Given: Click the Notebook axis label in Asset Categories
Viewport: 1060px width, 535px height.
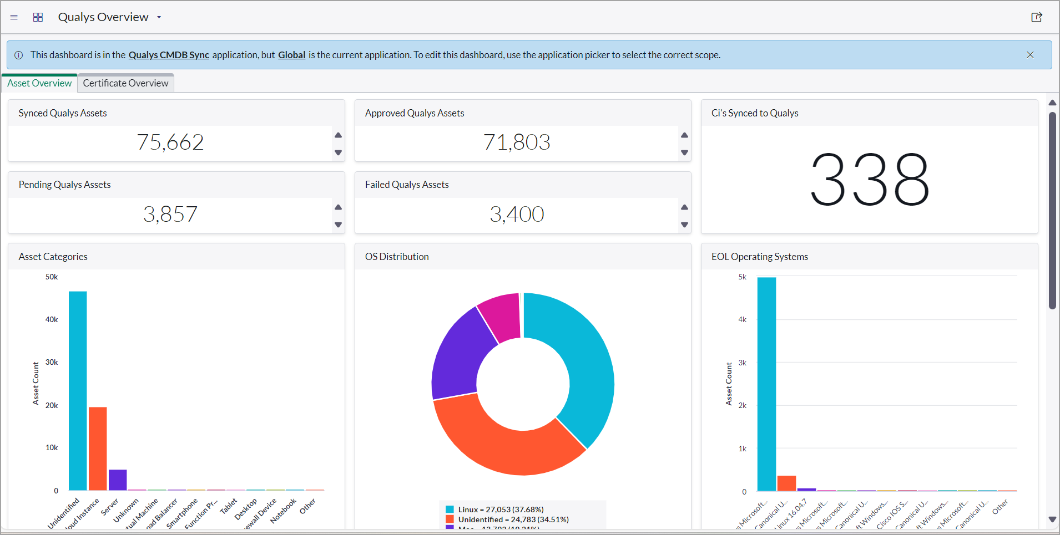Looking at the screenshot, I should (284, 511).
